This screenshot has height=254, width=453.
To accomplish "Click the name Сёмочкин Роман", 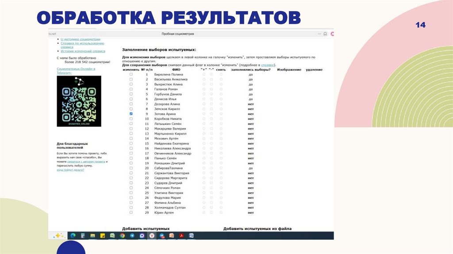I will [x=167, y=188].
